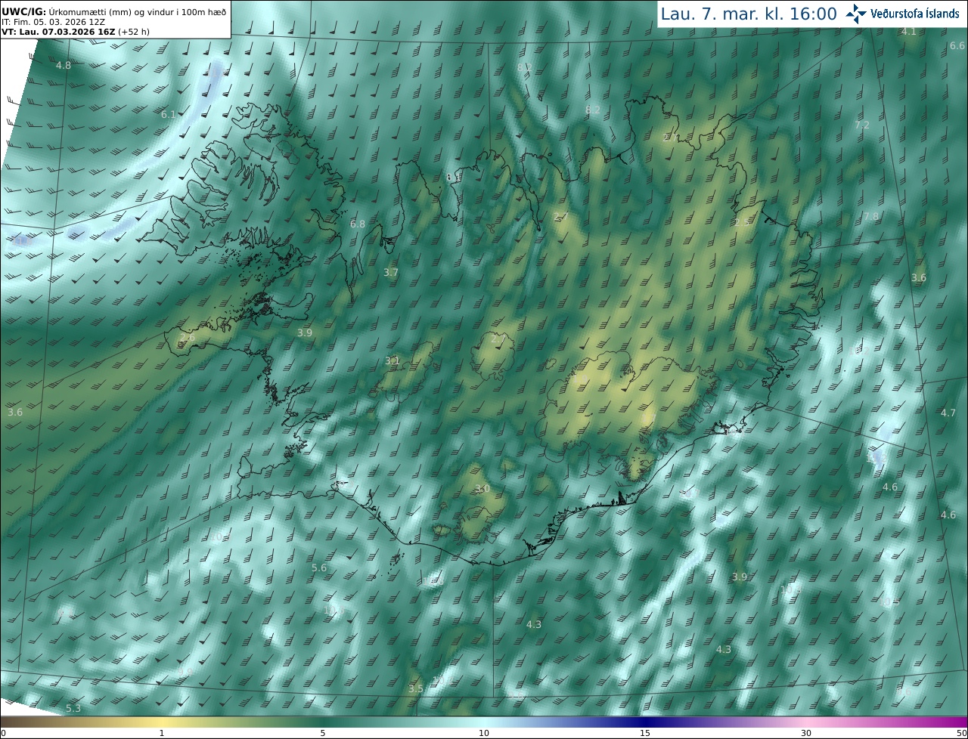The width and height of the screenshot is (968, 739).
Task: Click the 1 tick on the color scale
Action: (x=162, y=733)
